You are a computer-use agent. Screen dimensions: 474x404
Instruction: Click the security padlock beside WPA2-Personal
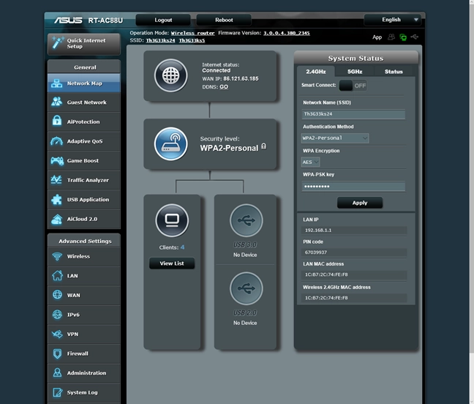[263, 146]
